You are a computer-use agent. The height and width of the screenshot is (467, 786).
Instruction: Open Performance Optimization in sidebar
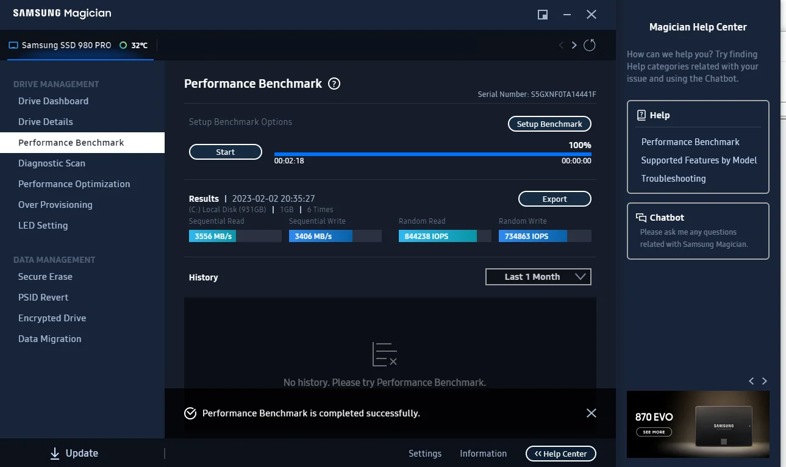pyautogui.click(x=74, y=184)
